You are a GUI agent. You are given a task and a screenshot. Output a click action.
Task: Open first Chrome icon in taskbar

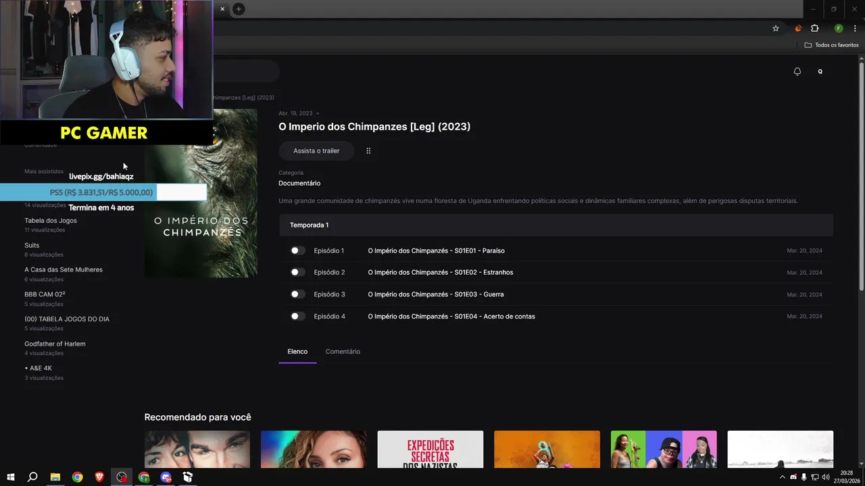click(78, 477)
